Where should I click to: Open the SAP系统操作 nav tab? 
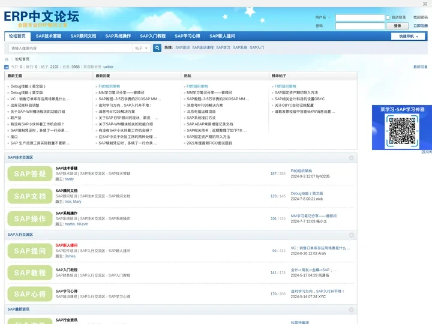tap(118, 36)
